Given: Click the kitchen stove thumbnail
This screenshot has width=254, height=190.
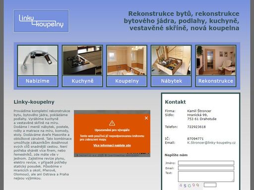Looking at the screenshot, I should 82,60.
